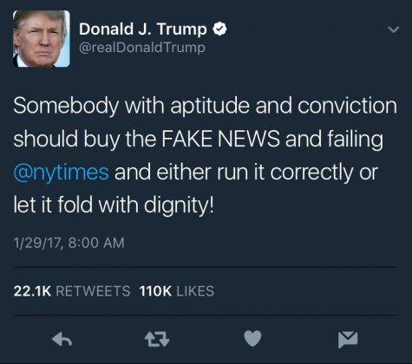Click 'Somebody with aptitude and conviction' line
The width and height of the screenshot is (412, 364).
click(x=205, y=107)
